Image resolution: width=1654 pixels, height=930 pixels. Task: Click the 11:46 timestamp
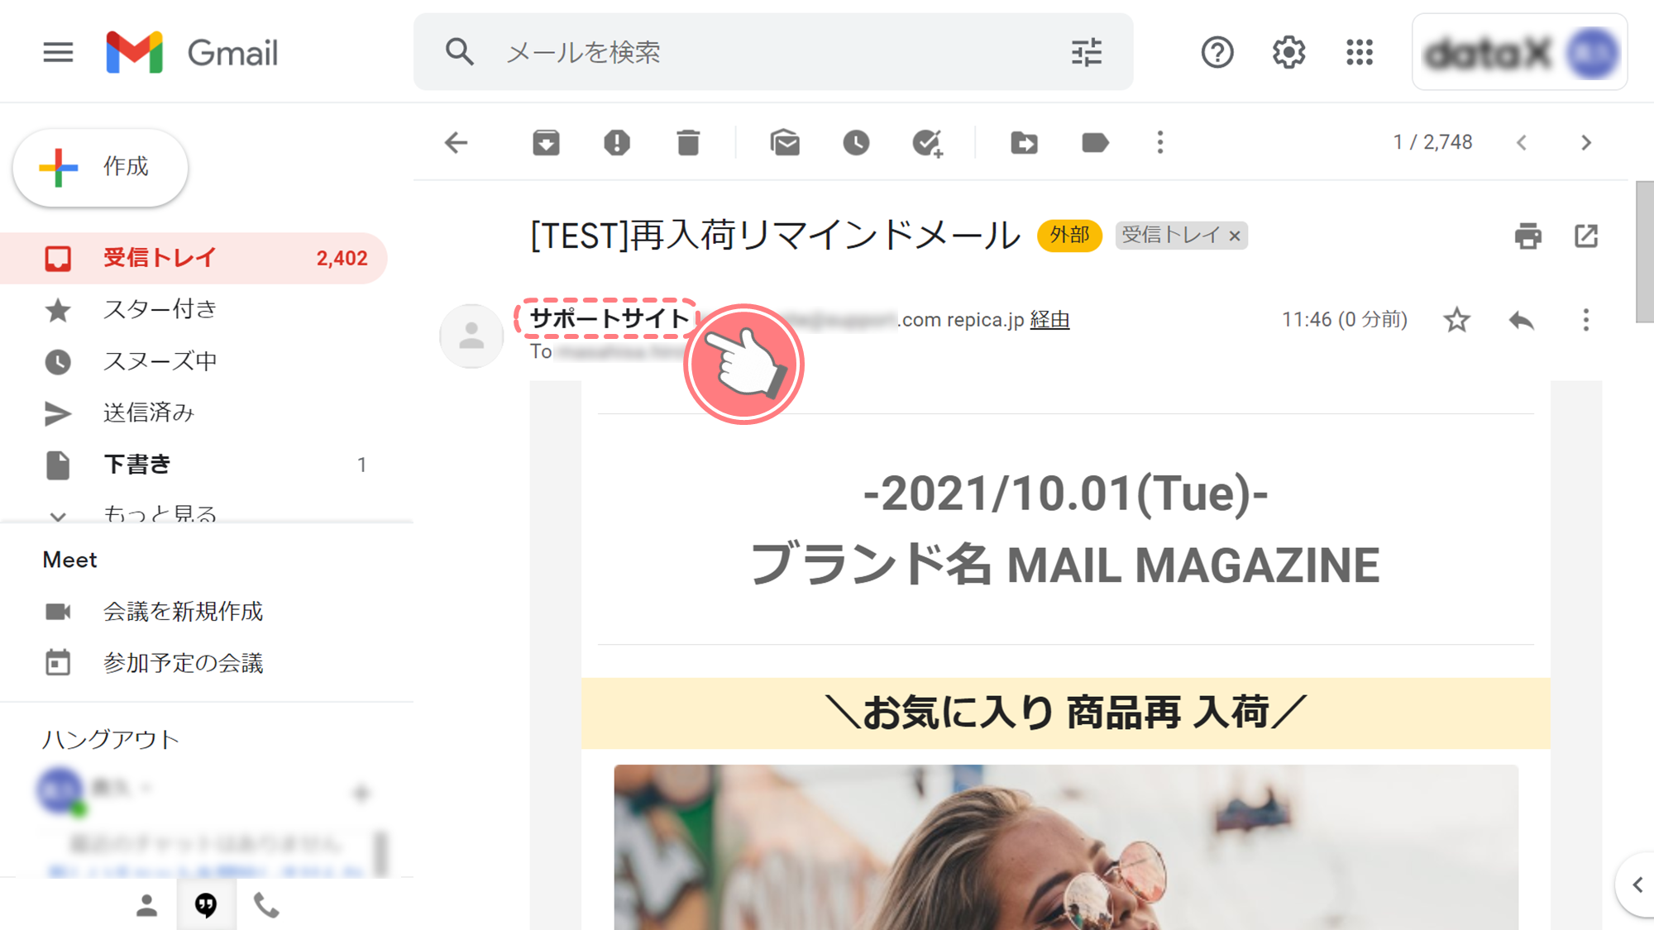[1345, 320]
